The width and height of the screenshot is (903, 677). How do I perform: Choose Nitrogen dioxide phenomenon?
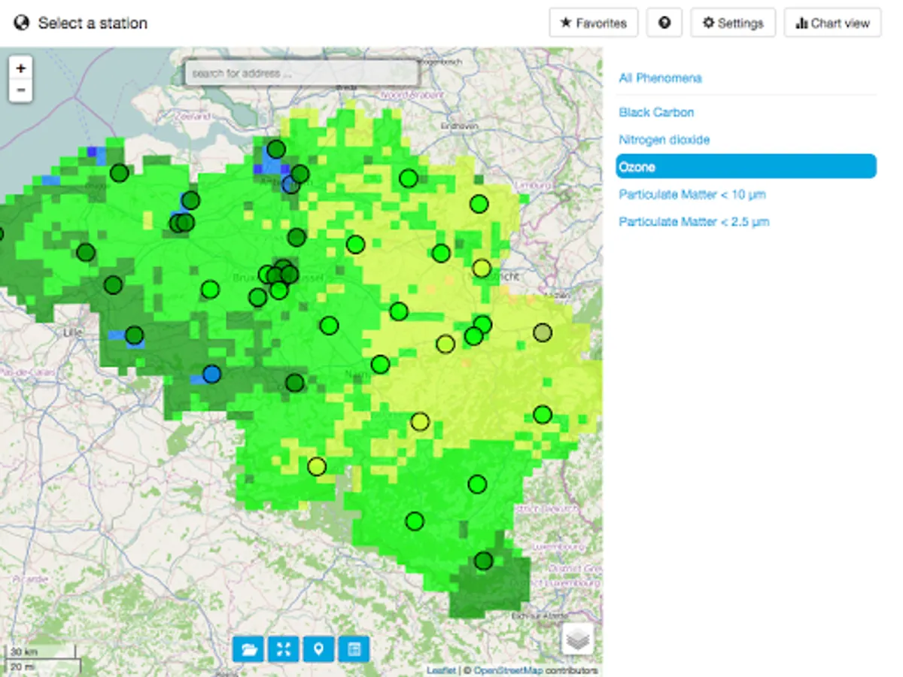click(x=664, y=140)
